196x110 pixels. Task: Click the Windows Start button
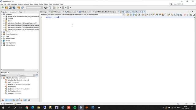coord(3,108)
